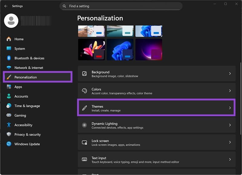
Task: Open Bluetooth & devices
Action: coord(38,58)
